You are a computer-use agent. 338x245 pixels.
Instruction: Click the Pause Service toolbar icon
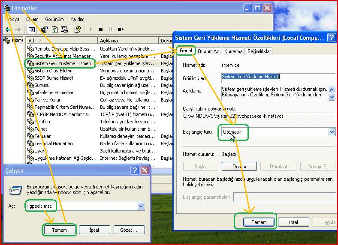(x=111, y=30)
